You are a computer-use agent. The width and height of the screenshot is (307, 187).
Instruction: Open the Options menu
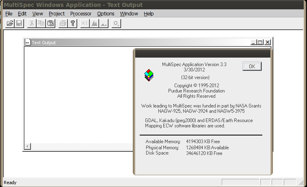(x=106, y=14)
